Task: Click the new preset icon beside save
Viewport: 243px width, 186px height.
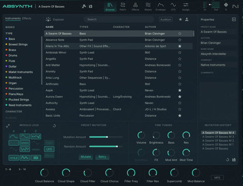Action: click(84, 7)
